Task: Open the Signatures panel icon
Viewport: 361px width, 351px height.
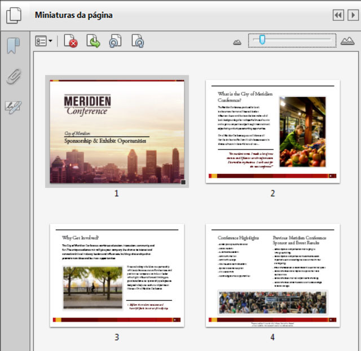Action: pos(14,107)
